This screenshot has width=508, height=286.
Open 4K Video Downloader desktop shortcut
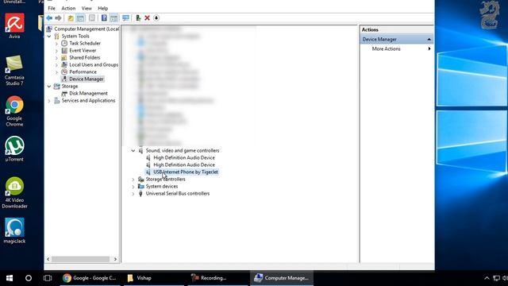pyautogui.click(x=14, y=192)
